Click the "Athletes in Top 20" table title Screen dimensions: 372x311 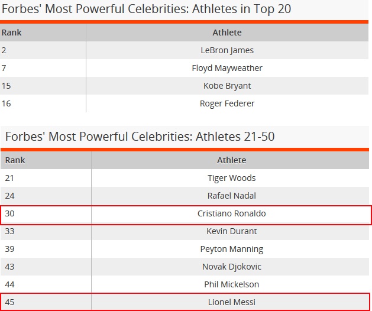pyautogui.click(x=148, y=9)
